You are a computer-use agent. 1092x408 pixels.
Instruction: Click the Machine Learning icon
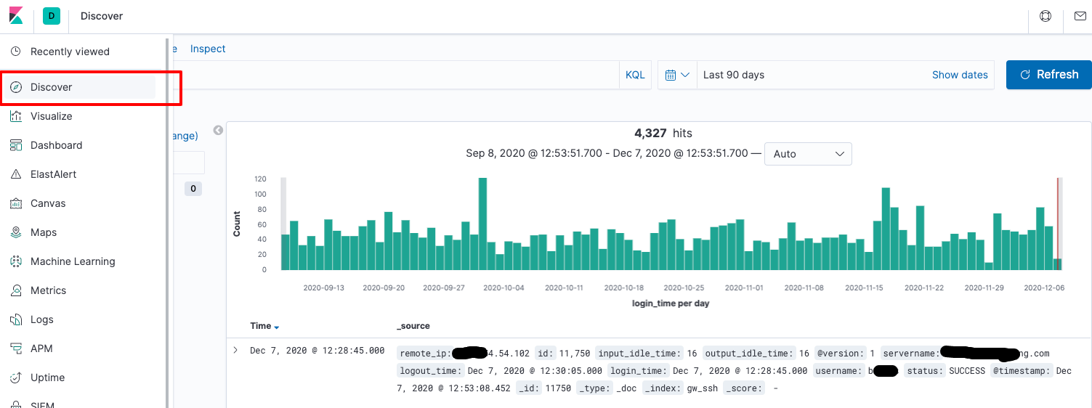16,261
